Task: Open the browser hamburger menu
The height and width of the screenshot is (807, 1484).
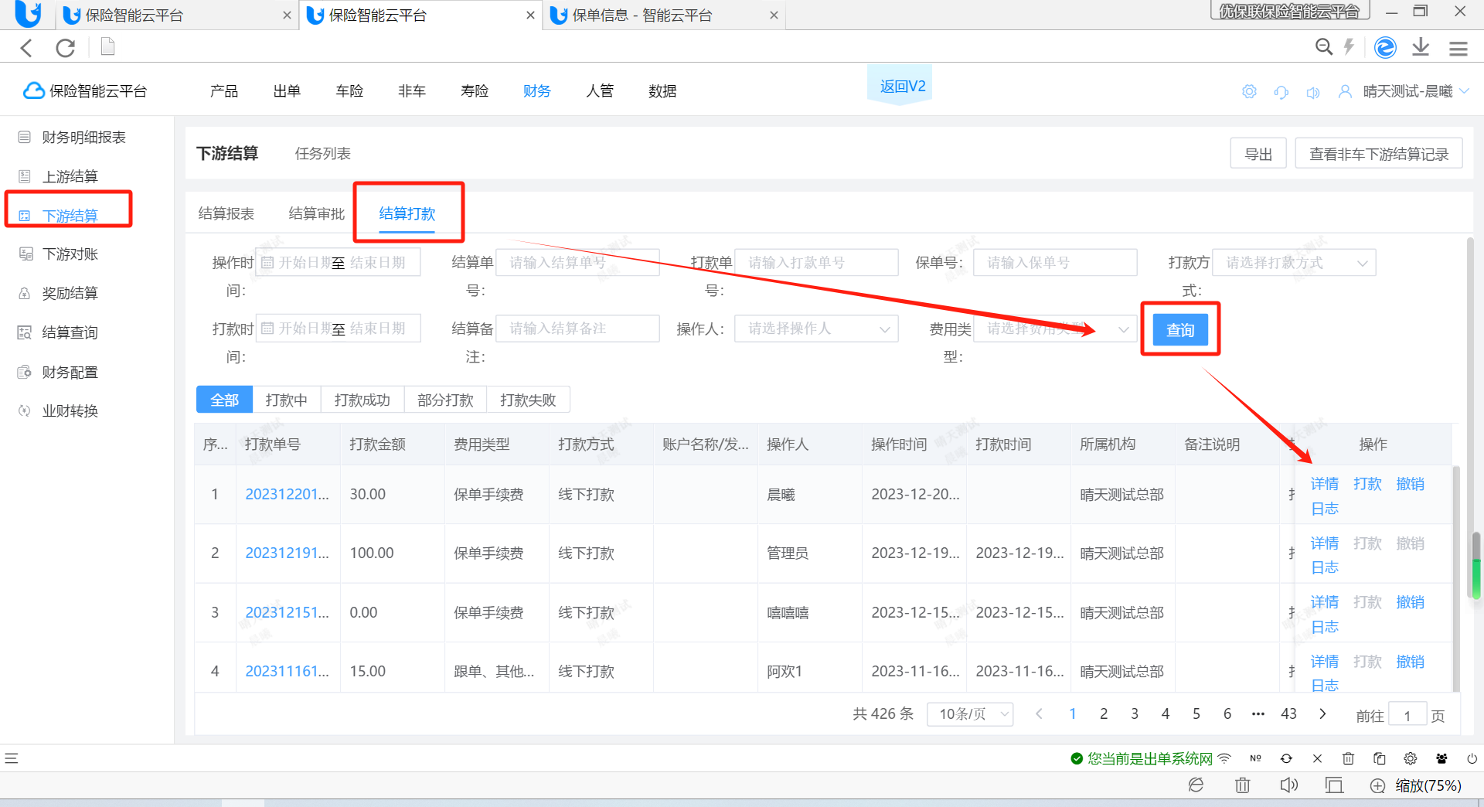Action: 1458,48
